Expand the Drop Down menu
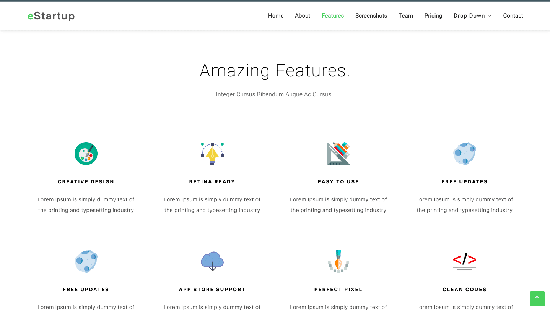Image resolution: width=550 pixels, height=311 pixels. 469,16
